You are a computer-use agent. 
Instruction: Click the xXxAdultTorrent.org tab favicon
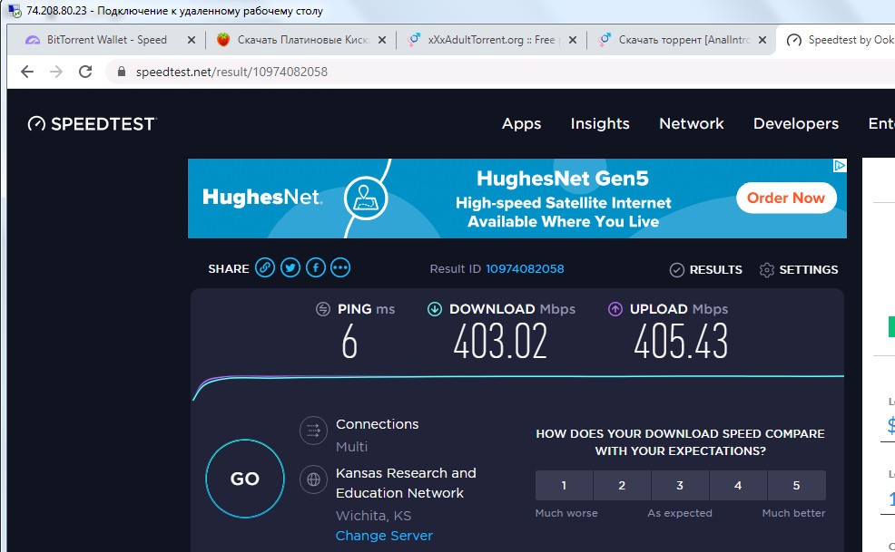point(414,39)
